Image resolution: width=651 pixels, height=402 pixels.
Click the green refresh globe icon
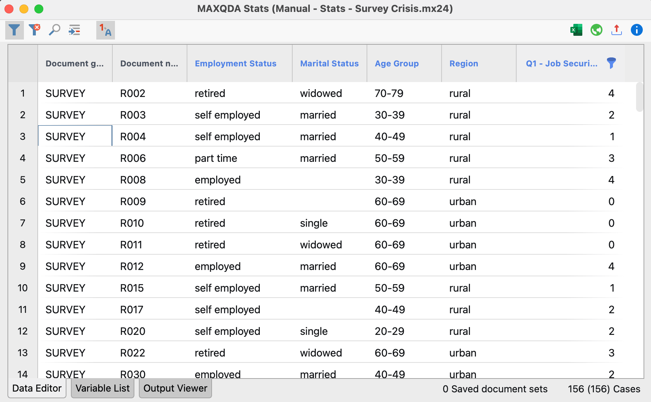(596, 30)
